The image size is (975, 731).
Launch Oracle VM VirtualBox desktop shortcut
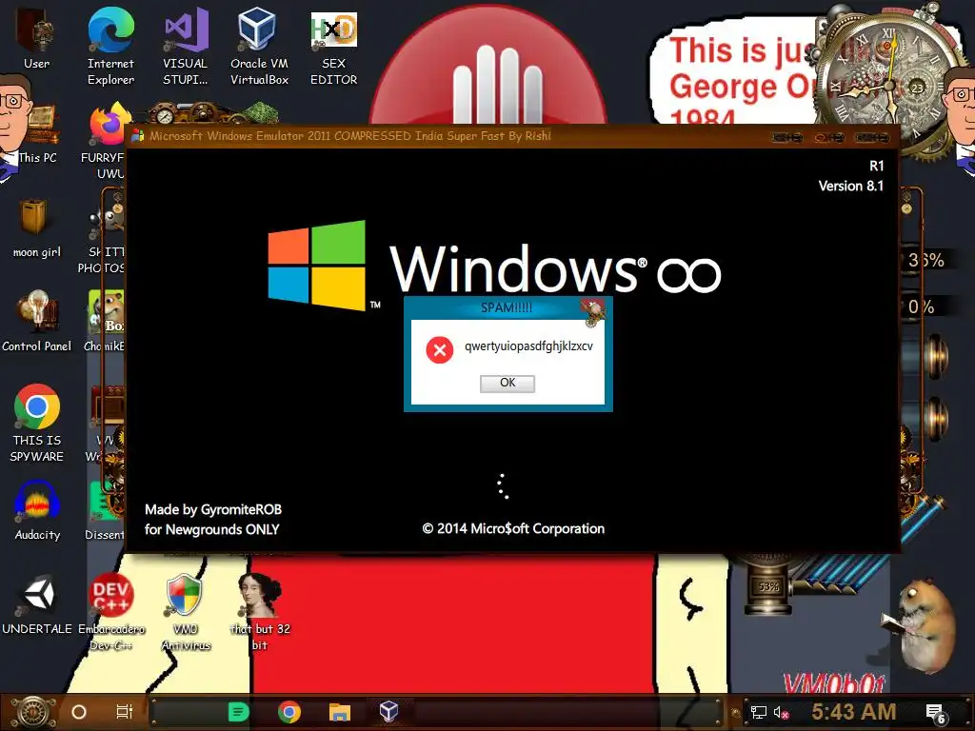pyautogui.click(x=259, y=46)
